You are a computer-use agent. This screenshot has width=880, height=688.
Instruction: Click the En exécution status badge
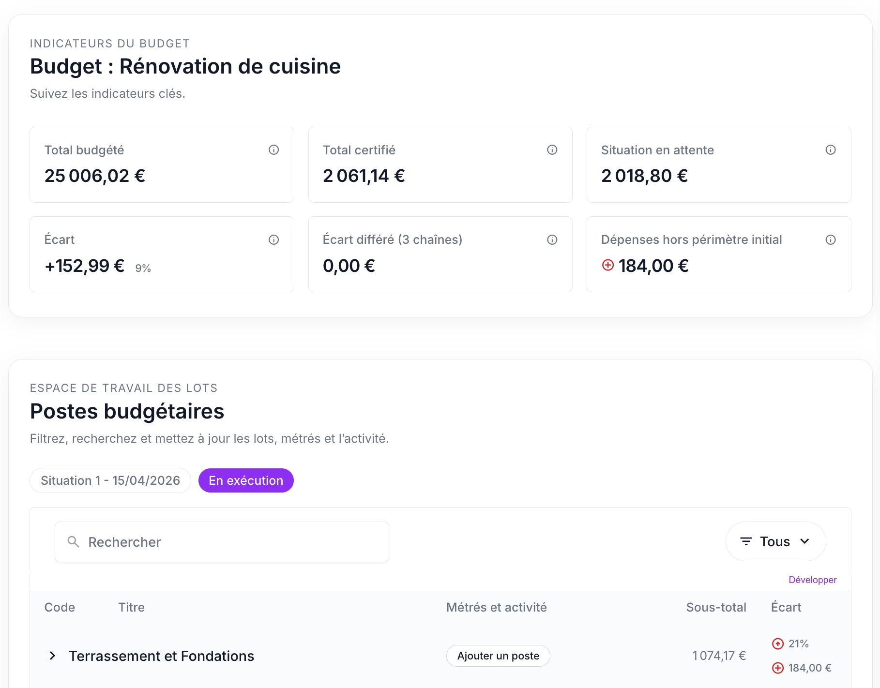point(245,480)
